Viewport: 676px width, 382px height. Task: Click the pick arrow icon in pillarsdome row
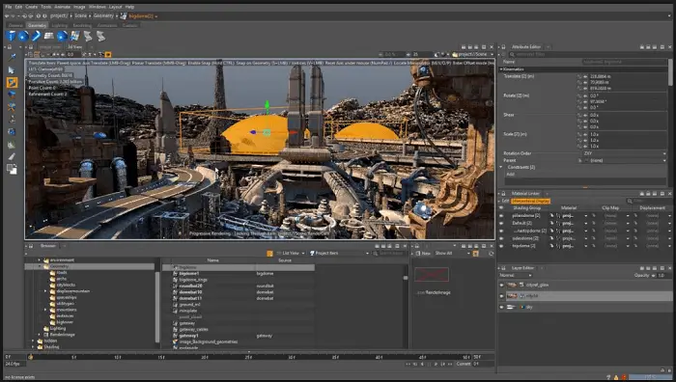point(551,215)
